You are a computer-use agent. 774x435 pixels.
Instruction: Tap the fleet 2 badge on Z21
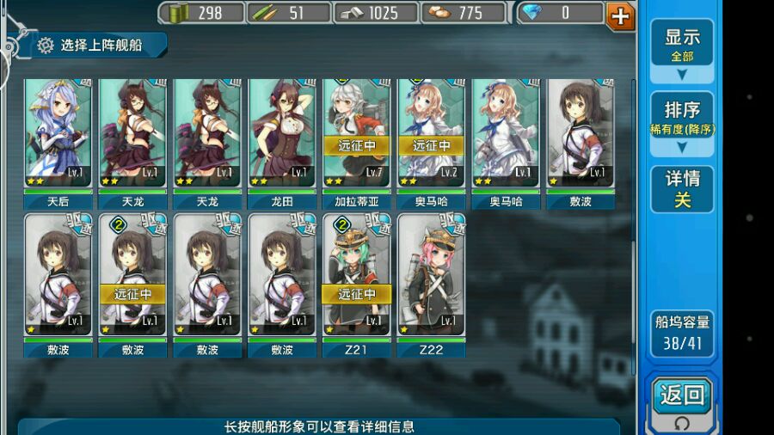pyautogui.click(x=341, y=225)
